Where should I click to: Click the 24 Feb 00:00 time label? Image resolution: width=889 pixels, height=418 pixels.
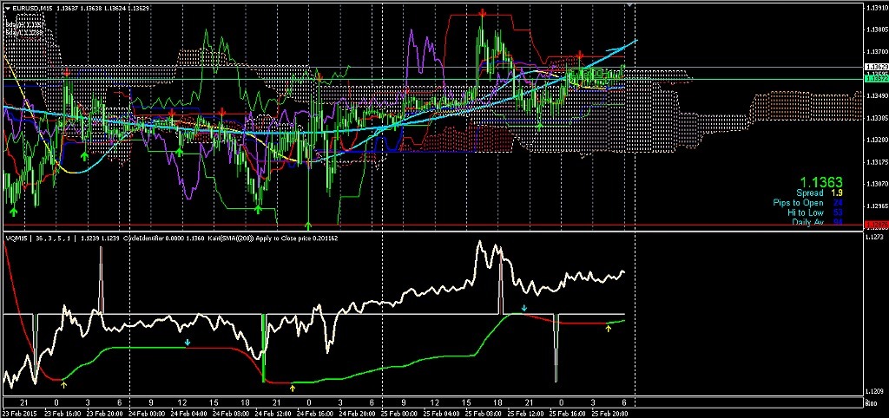[x=148, y=413]
